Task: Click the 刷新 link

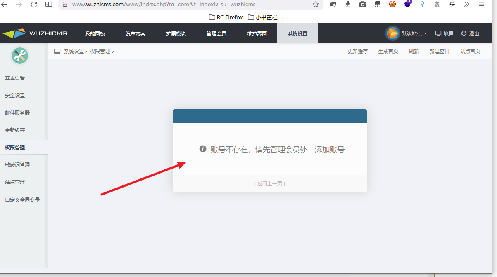Action: point(414,52)
